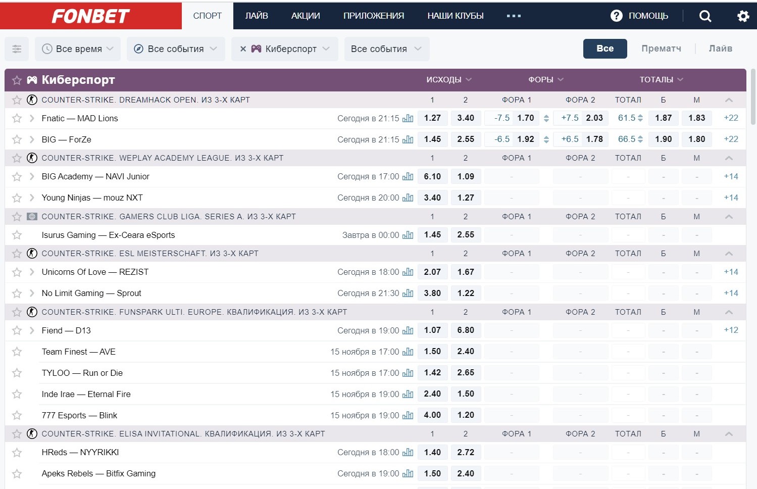Go to the АКЦИИ menu item
Screen dimensions: 757x489
(306, 16)
